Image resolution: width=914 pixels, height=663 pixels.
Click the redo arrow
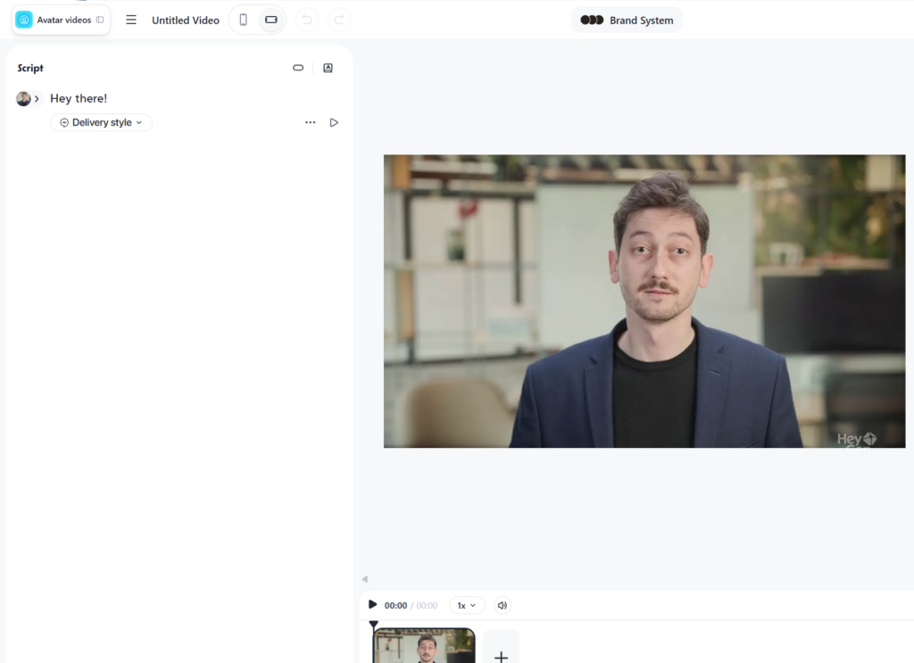pyautogui.click(x=338, y=20)
